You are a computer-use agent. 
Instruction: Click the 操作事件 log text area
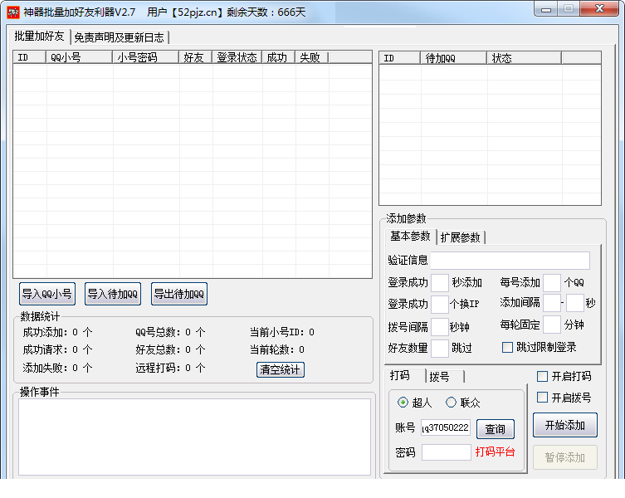[194, 437]
